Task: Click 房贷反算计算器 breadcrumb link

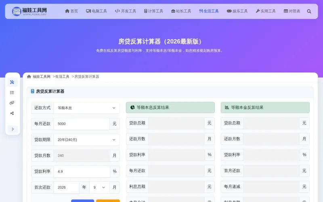Action: pyautogui.click(x=87, y=76)
